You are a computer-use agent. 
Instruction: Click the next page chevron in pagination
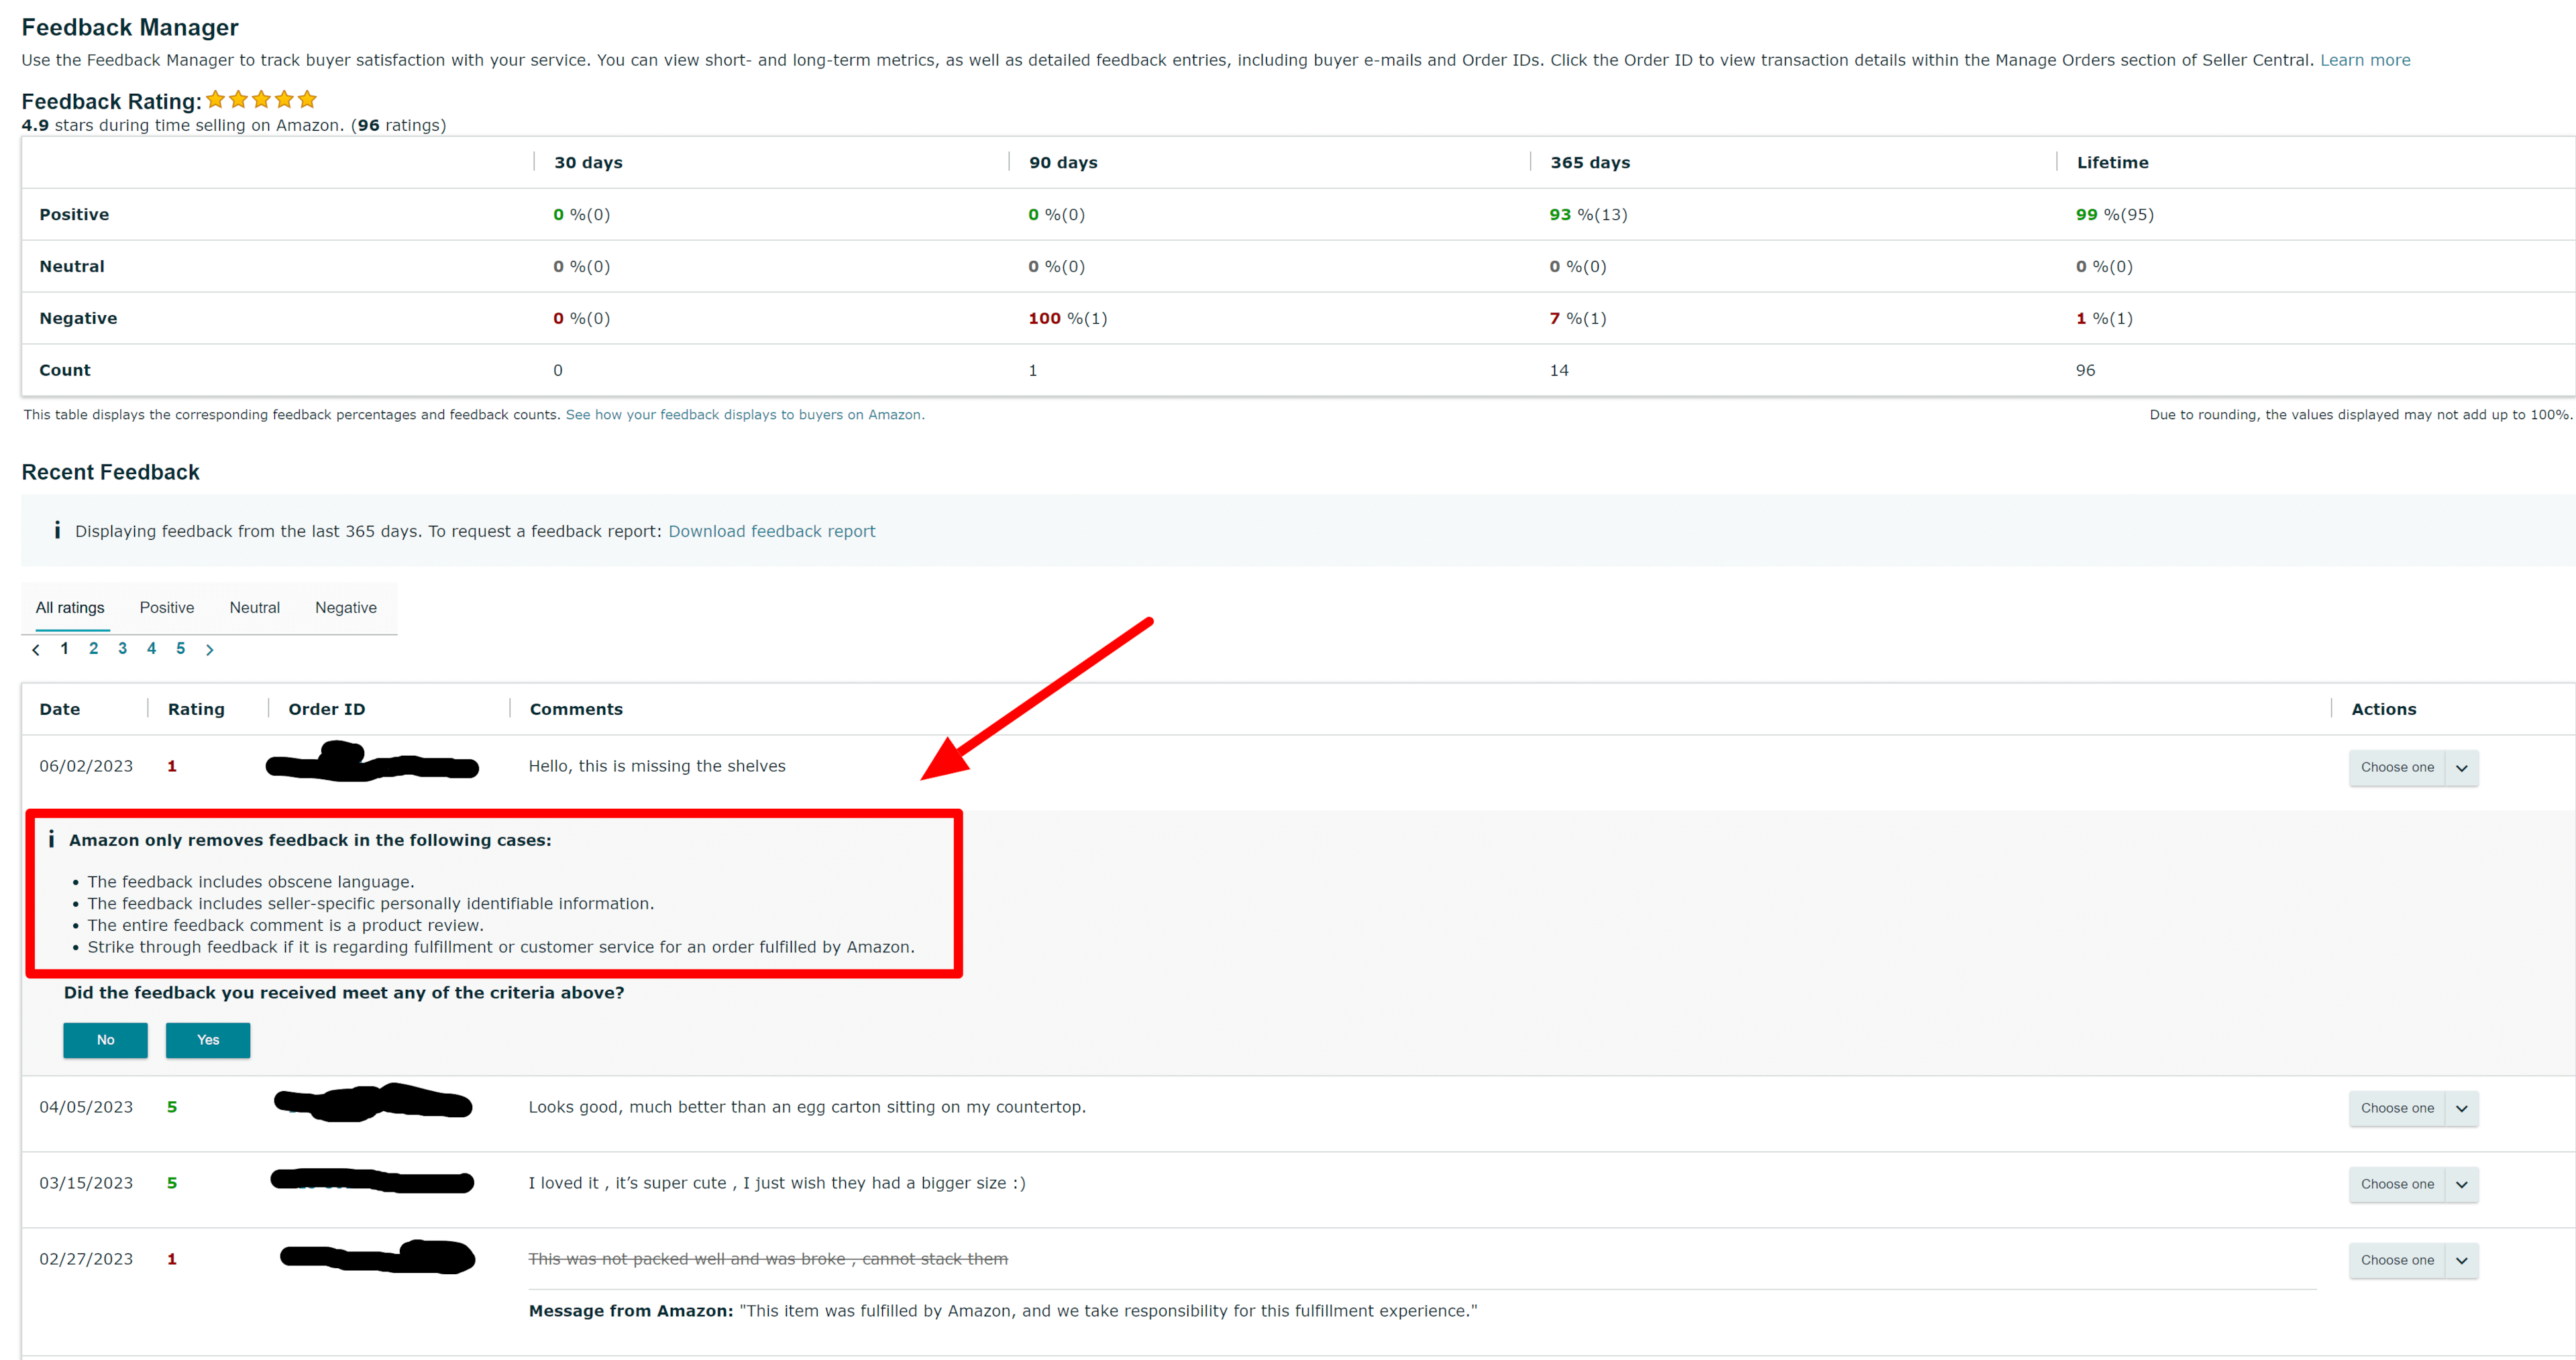pyautogui.click(x=209, y=650)
